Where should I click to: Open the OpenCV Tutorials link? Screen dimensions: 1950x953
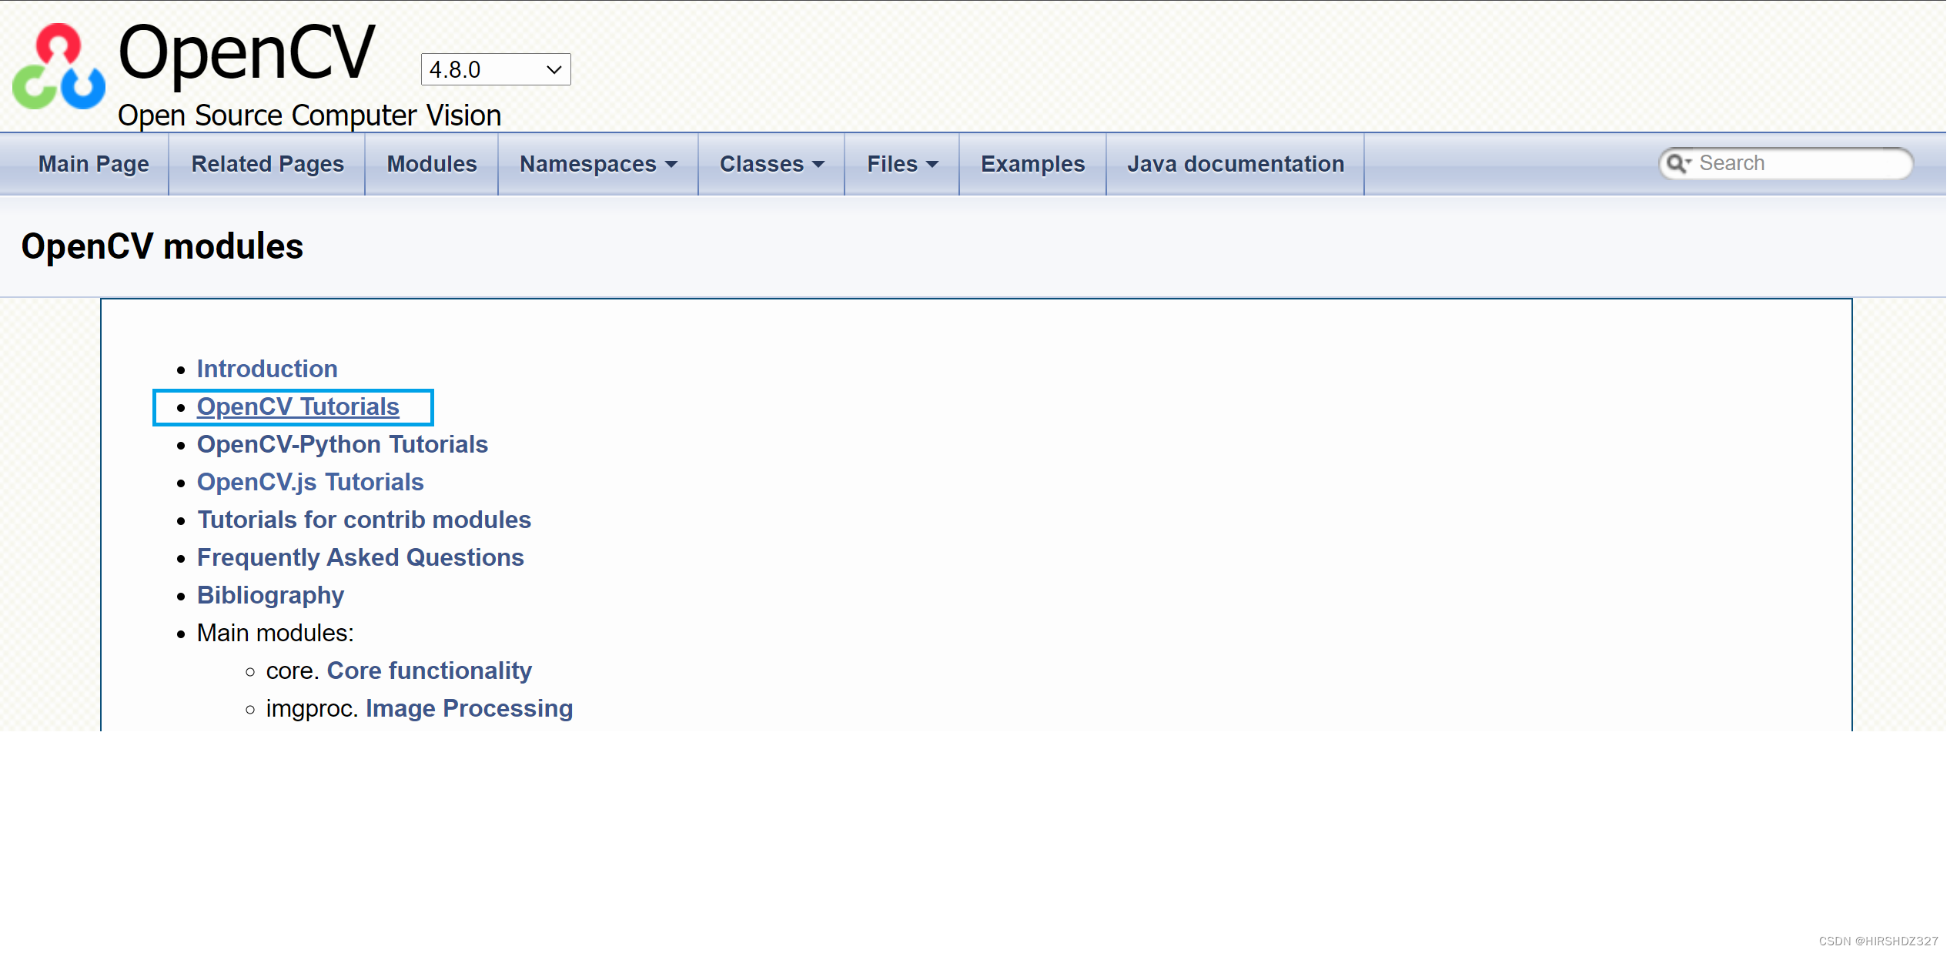tap(297, 406)
